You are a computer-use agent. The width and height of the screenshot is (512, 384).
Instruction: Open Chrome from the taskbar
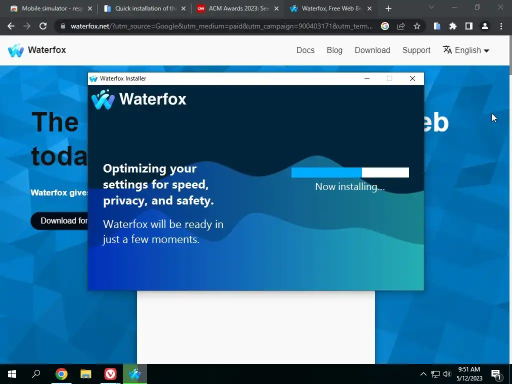click(61, 374)
